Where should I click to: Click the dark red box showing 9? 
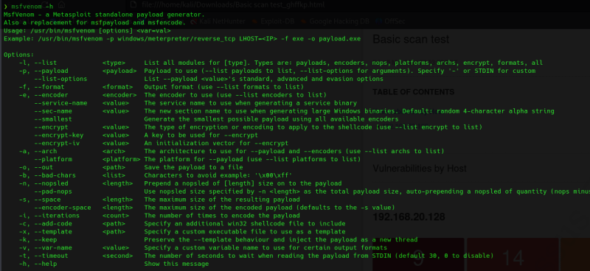(x=418, y=255)
